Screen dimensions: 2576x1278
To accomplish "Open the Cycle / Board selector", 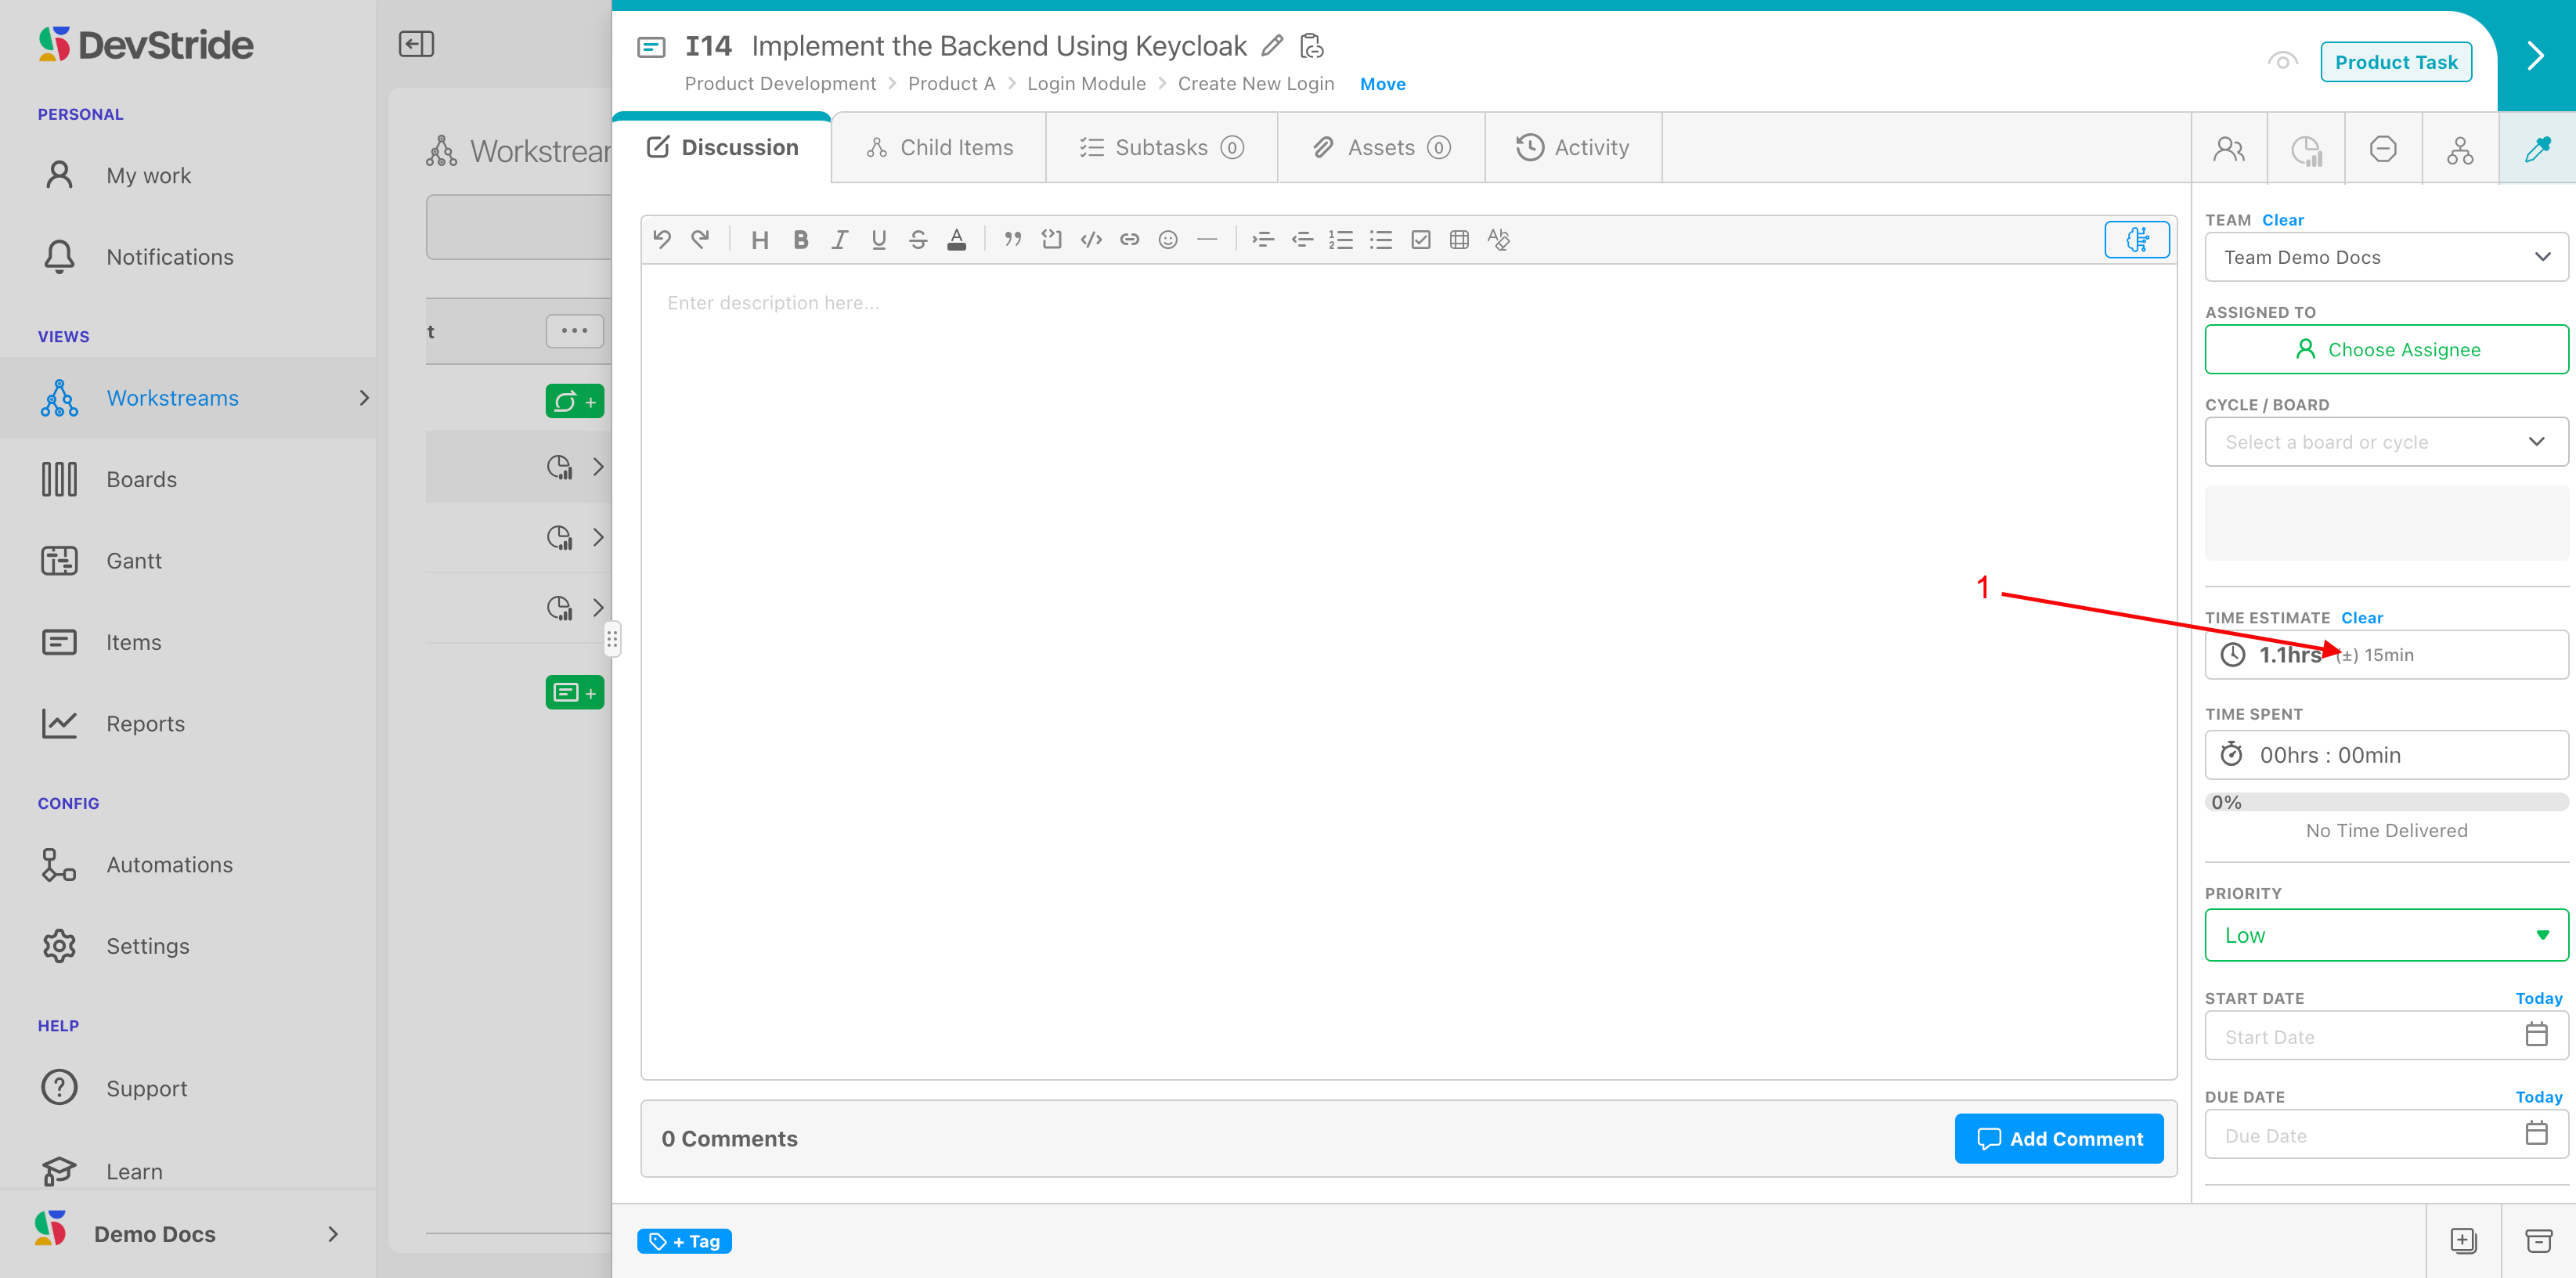I will (2385, 442).
